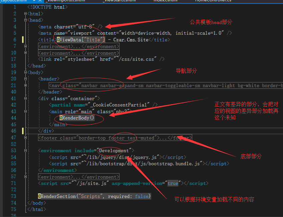Click the closing </header> tag
283x217 pixels.
pos(50,92)
